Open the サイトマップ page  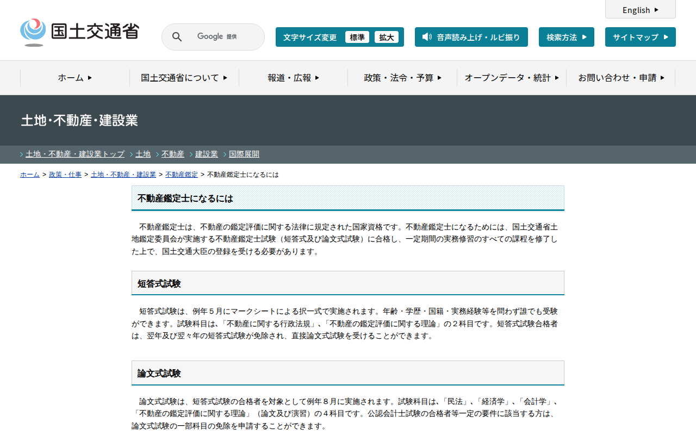coord(640,37)
